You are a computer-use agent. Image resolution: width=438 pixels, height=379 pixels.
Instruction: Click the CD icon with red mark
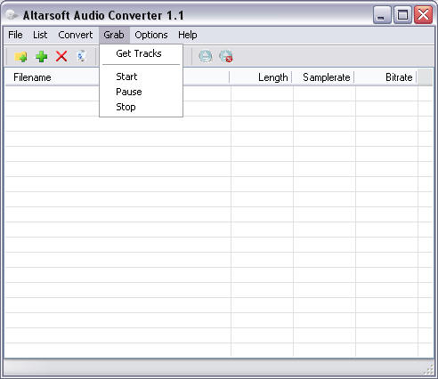coord(226,56)
